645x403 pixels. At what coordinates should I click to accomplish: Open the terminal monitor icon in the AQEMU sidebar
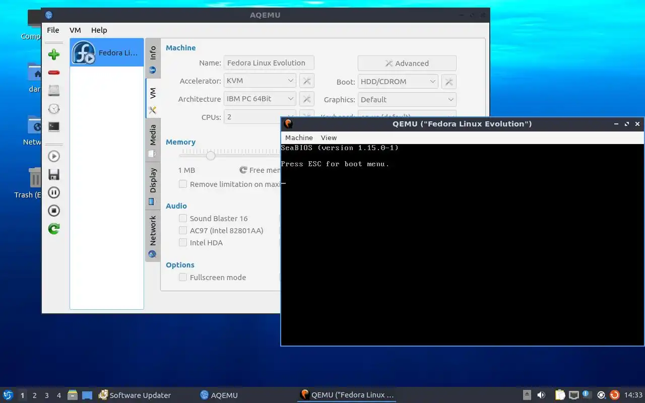[x=54, y=127]
